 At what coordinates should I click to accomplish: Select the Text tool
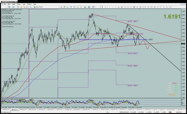[131, 7]
